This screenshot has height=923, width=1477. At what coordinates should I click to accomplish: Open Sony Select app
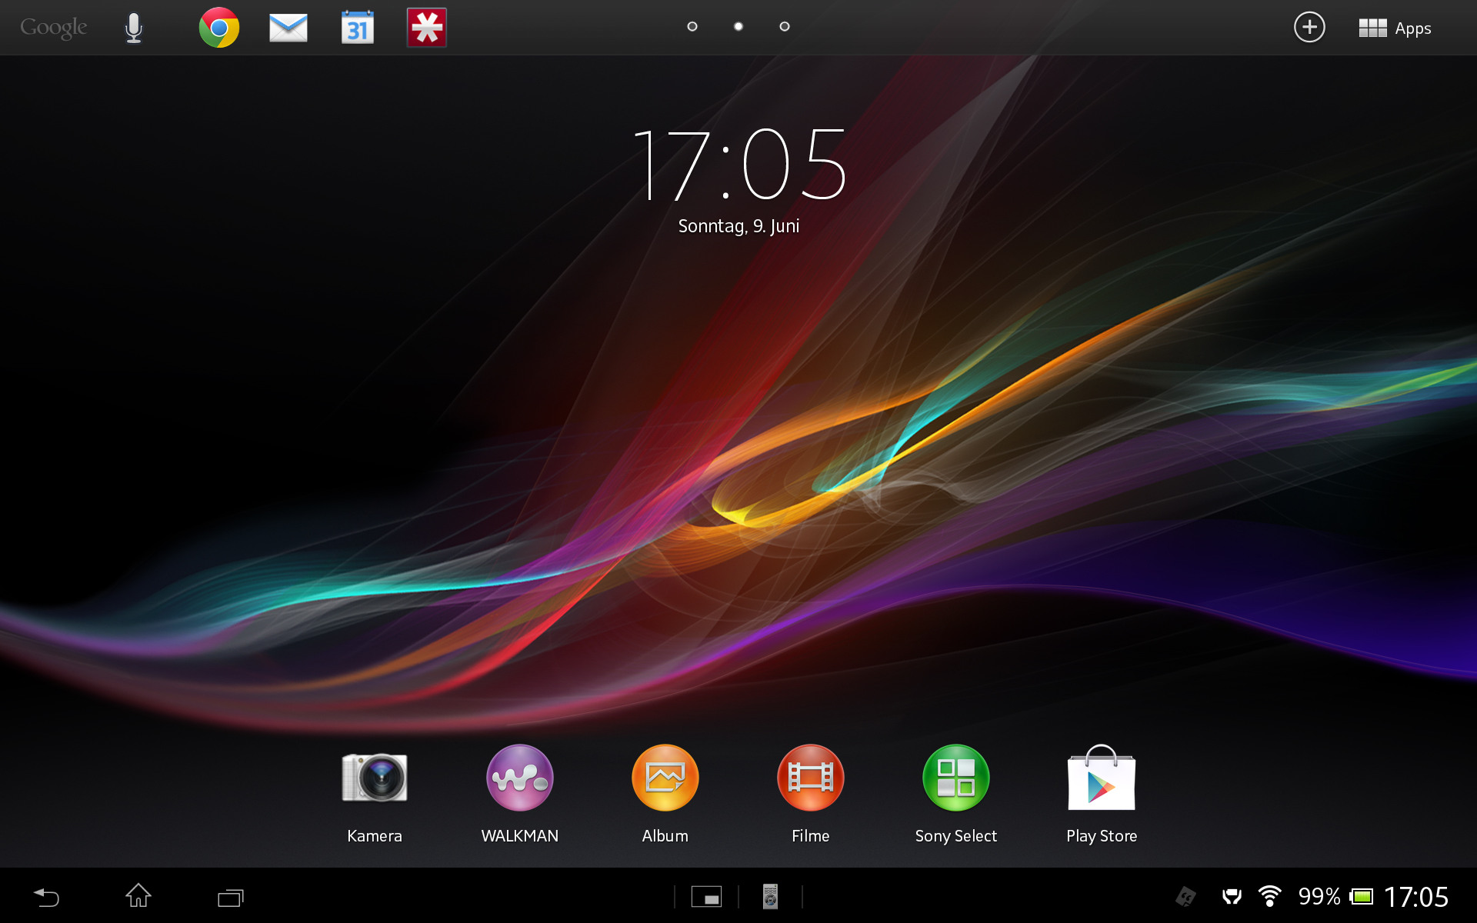point(956,795)
